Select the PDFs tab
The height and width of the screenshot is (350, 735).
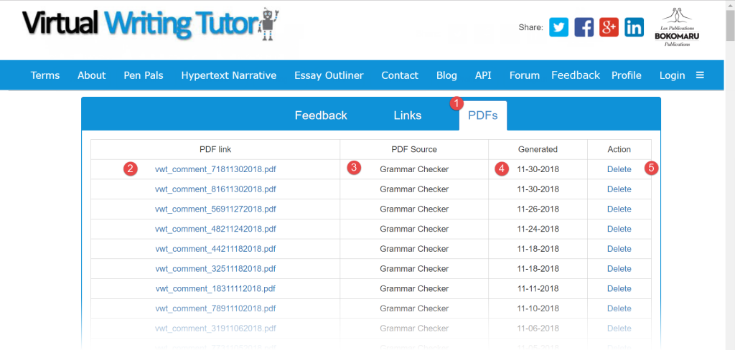(483, 115)
